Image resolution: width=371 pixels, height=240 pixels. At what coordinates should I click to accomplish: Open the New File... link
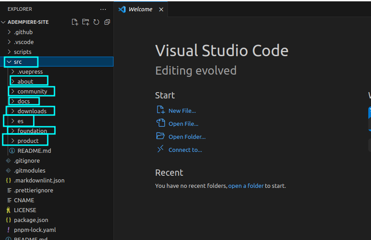coord(182,111)
